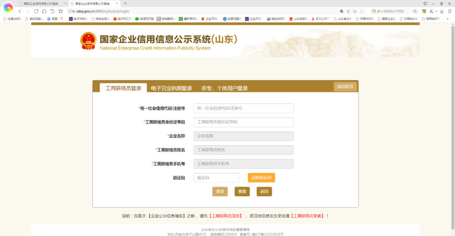Viewport: 455px width, 236px height.
Task: Open the browser hamburger menu
Action: click(x=450, y=11)
